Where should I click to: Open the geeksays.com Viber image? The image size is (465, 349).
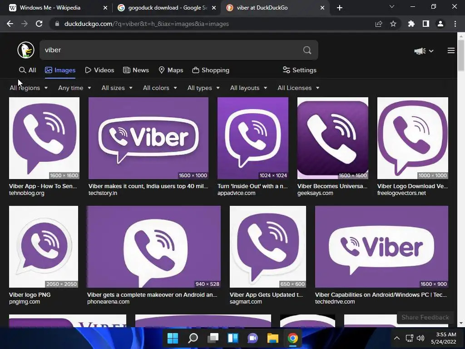(333, 138)
